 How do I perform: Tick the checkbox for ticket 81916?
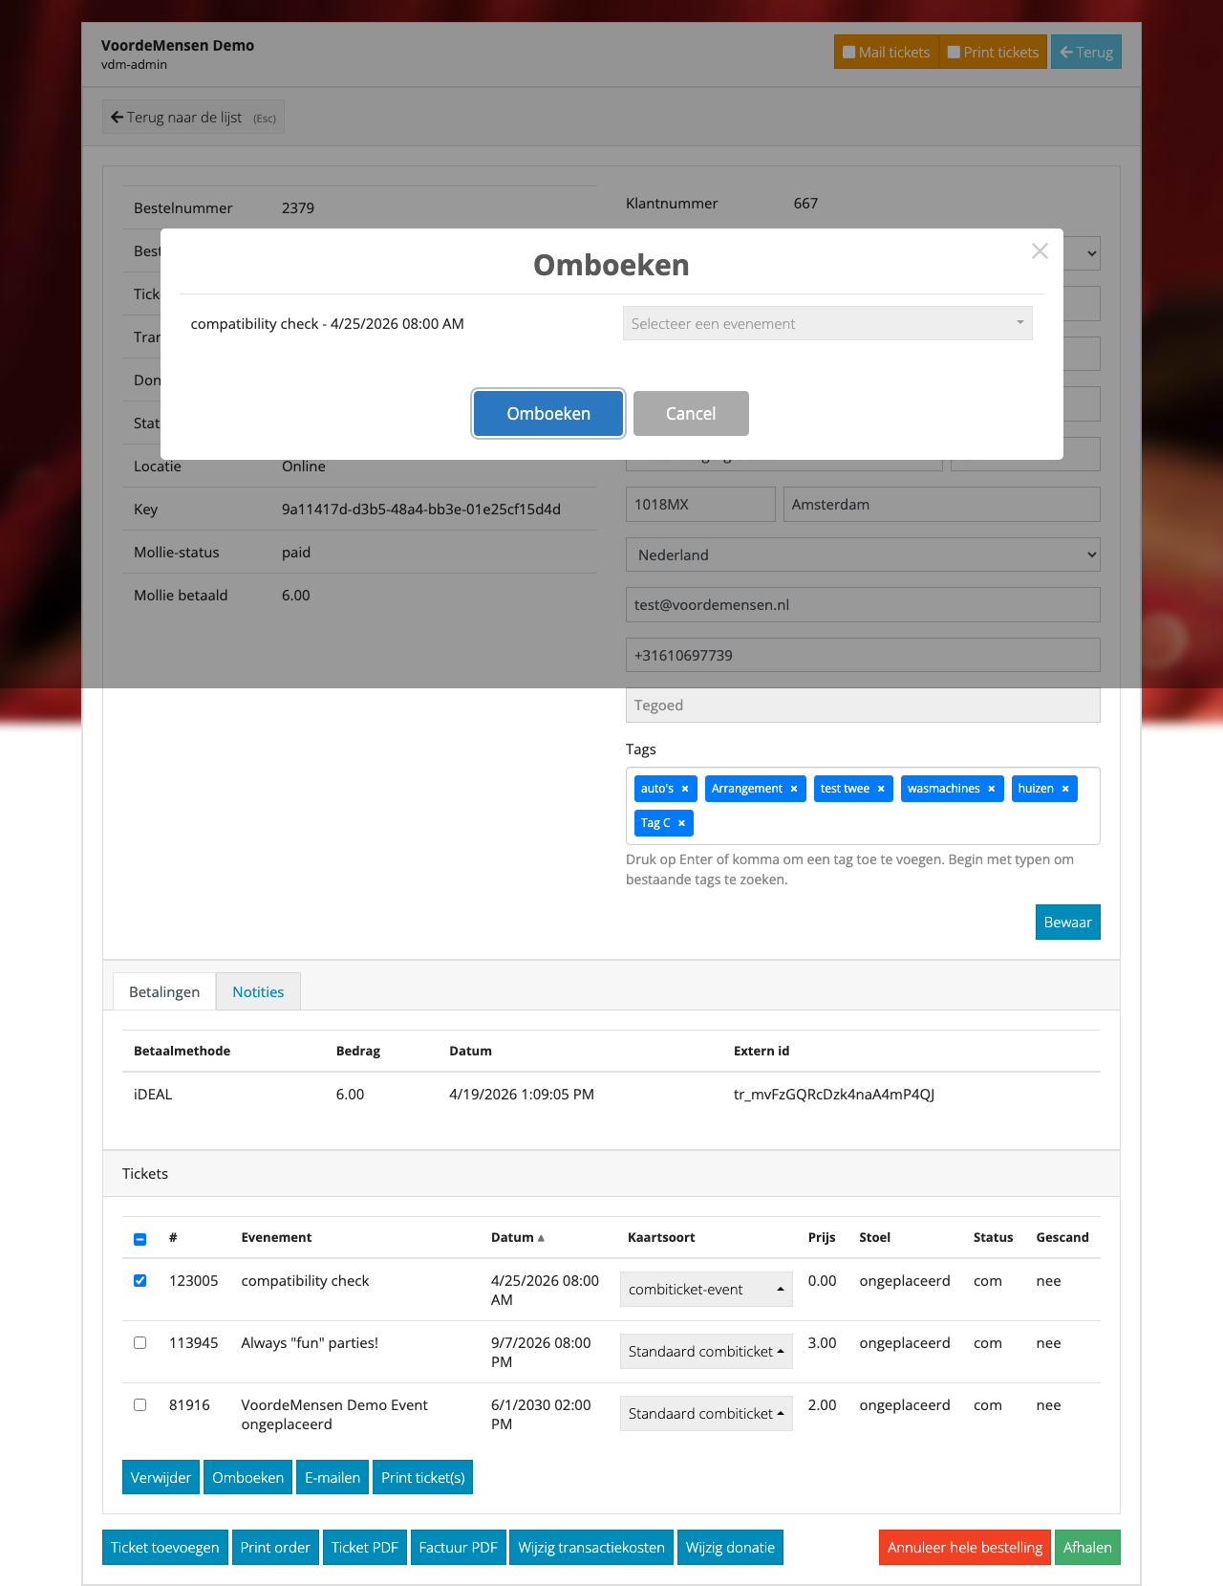click(140, 1405)
